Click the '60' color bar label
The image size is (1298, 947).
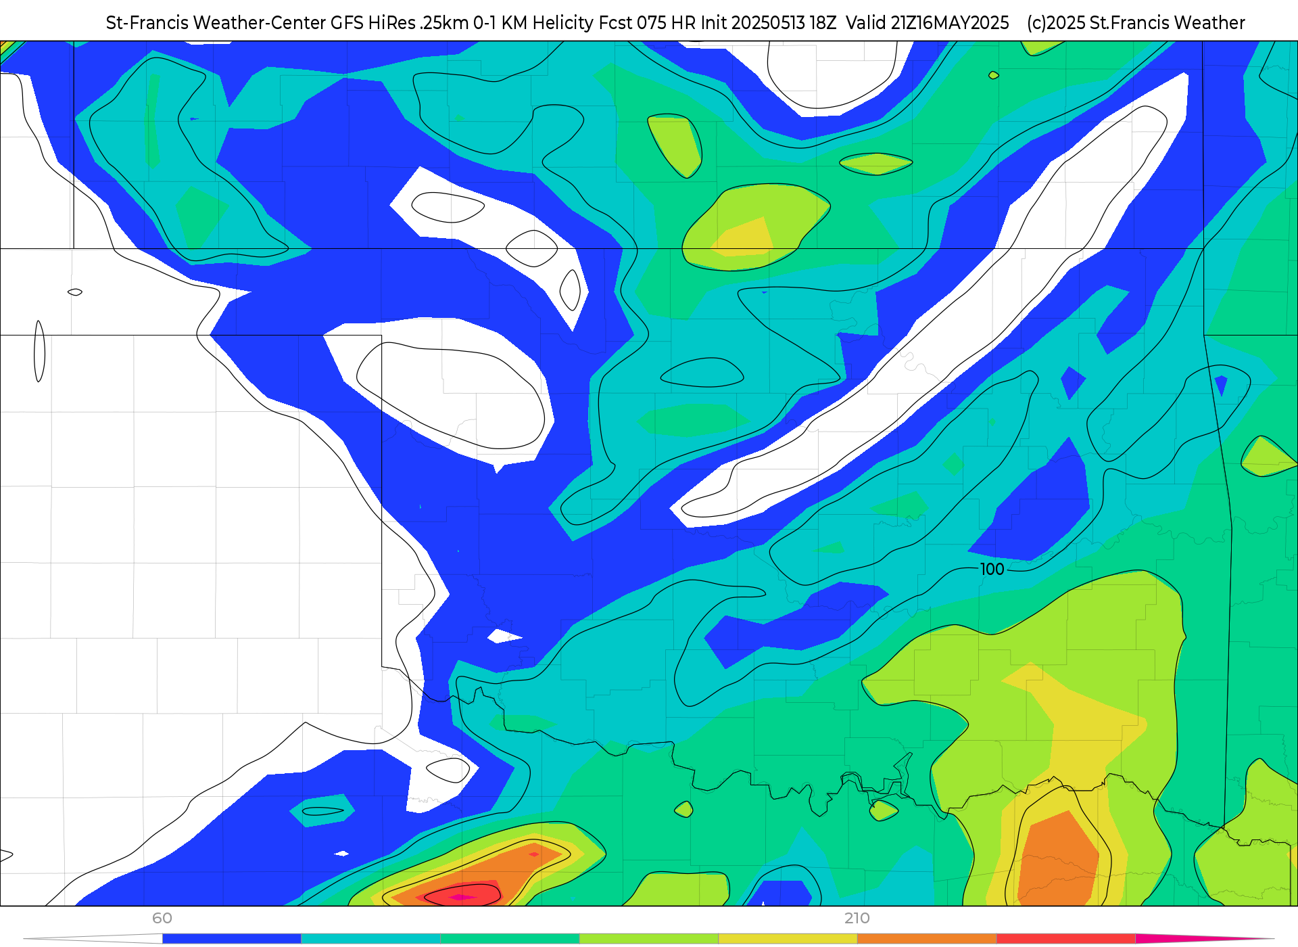coord(162,919)
